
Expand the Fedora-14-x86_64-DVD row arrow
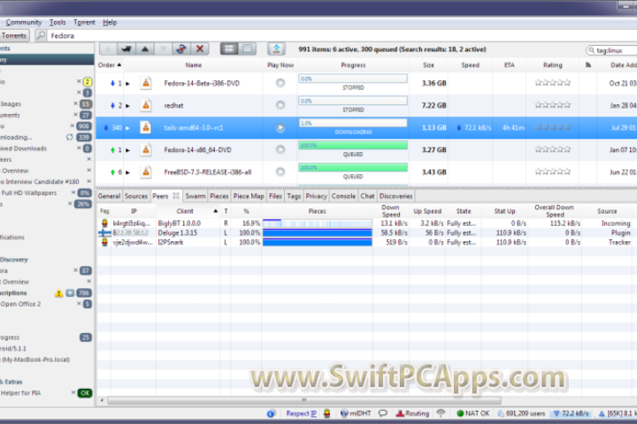pos(127,150)
